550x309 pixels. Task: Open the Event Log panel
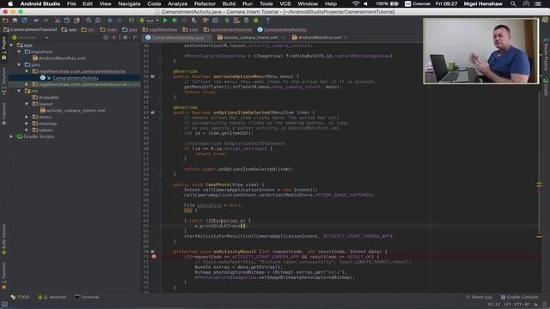pyautogui.click(x=479, y=297)
